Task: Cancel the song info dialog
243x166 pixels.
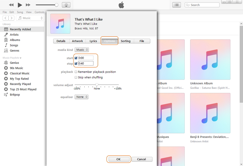Action: click(142, 159)
